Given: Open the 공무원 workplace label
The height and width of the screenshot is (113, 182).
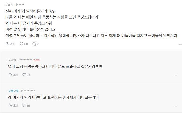Looking at the screenshot, I should tap(12, 60).
